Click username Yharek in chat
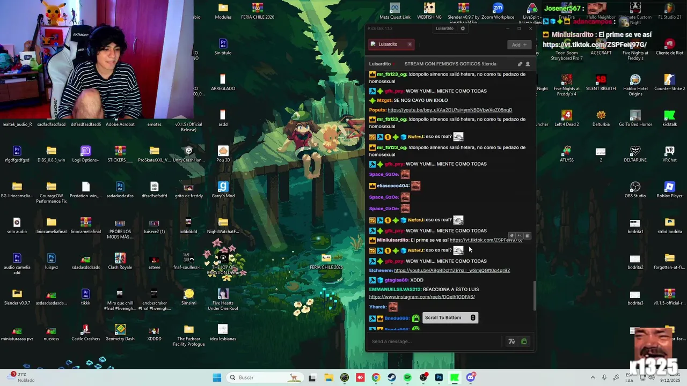 [x=378, y=307]
